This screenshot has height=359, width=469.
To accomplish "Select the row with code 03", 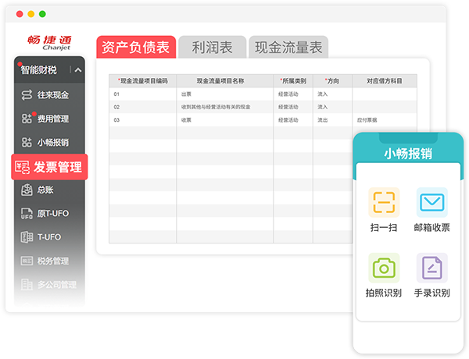I will tap(117, 120).
